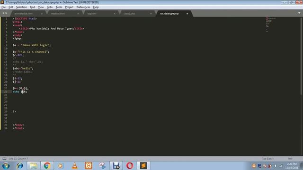Click the vertical editor scrollbar
This screenshot has width=303, height=170.
[302, 56]
